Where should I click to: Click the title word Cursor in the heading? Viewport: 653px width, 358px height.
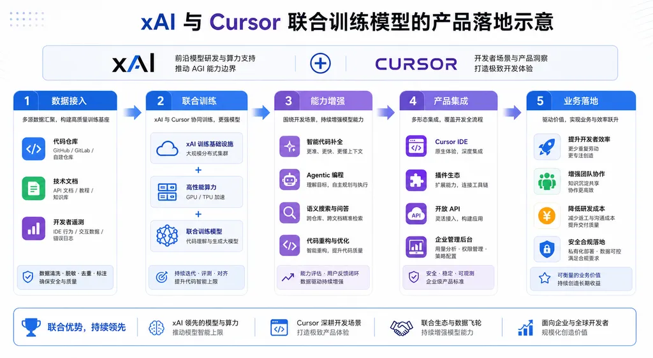245,22
